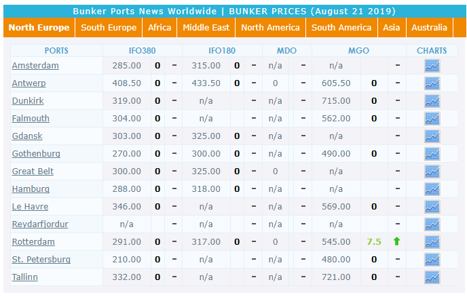467x299 pixels.
Task: Open the price chart for Reydarfjordur
Action: [432, 224]
